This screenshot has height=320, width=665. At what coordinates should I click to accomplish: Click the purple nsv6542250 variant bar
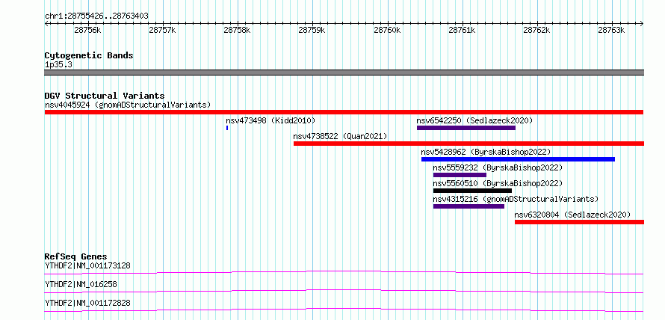click(x=466, y=128)
